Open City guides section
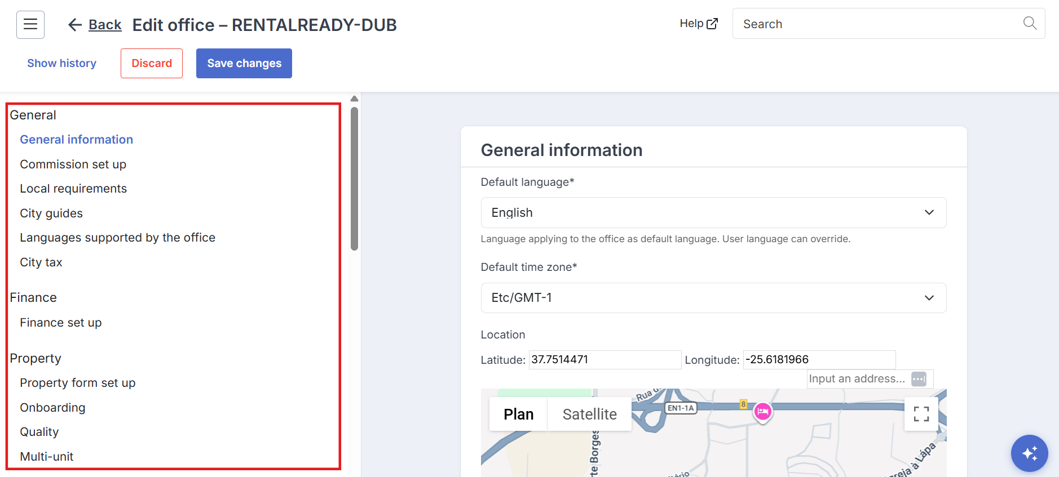 (x=51, y=213)
